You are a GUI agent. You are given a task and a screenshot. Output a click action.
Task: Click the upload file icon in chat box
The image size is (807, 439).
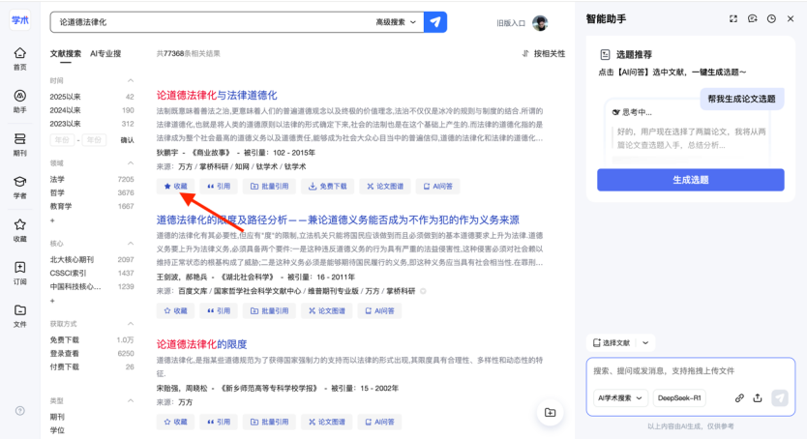pyautogui.click(x=757, y=397)
